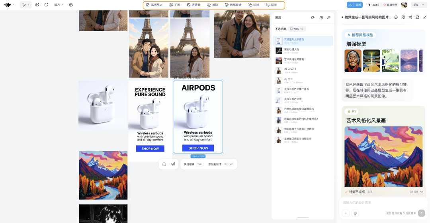The width and height of the screenshot is (430, 223).
Task: Click the send arrow button
Action: 422,213
